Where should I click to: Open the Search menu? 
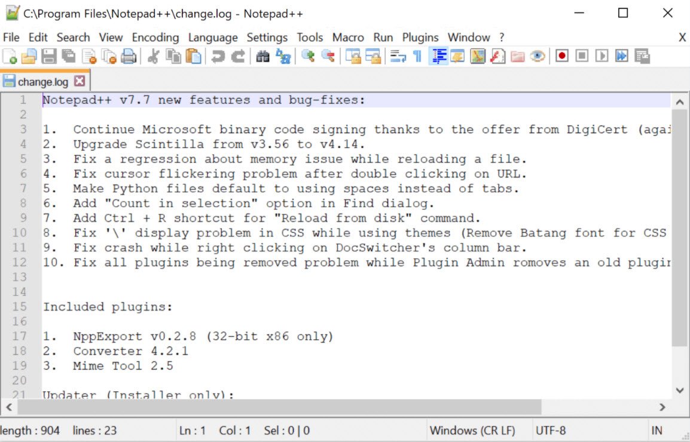pos(73,38)
